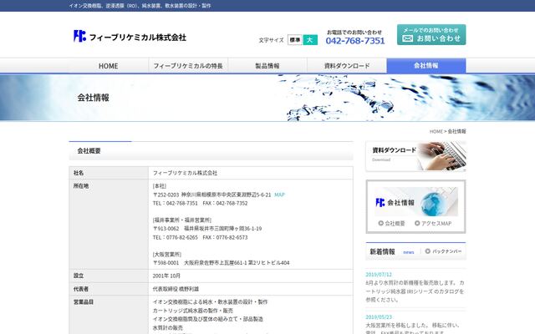Screen dimensions: 535x334
Task: Click the phone number 042-768-7351
Action: pos(355,41)
